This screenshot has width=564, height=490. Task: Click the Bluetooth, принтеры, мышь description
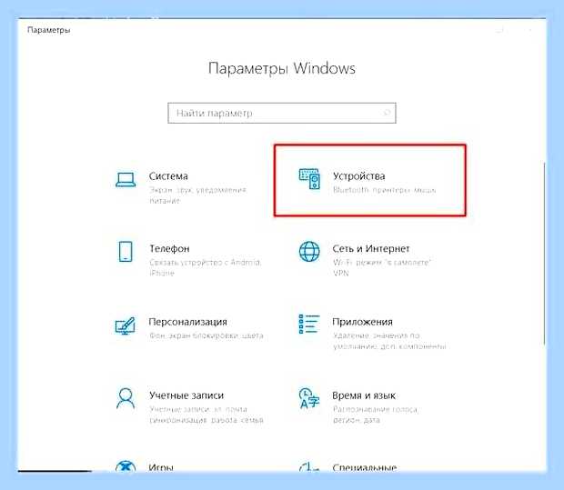384,190
